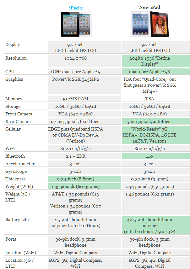Click the New iPad column heading
The image size is (190, 269).
coord(149,7)
